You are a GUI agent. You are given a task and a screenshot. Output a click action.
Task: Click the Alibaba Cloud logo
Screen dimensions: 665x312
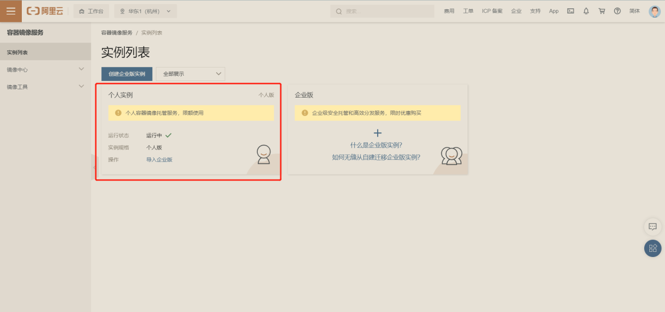[45, 10]
